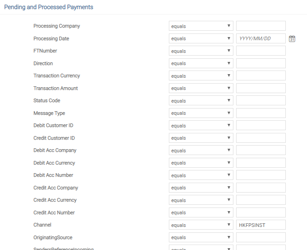Click the Processing Date YYYY/MM/DD field
307x250 pixels.
coord(260,38)
